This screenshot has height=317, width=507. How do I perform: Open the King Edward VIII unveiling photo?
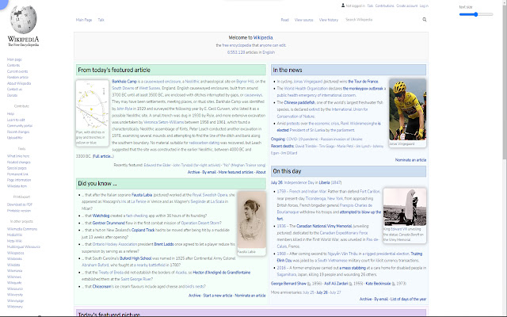point(405,207)
